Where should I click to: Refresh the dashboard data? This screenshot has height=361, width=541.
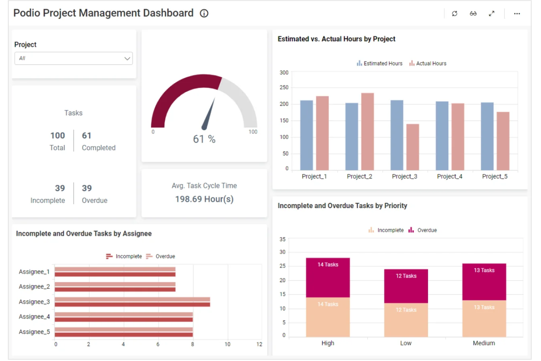click(x=454, y=14)
